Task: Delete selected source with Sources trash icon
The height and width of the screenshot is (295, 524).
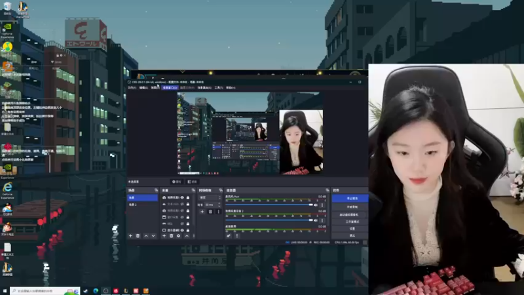Action: pos(171,236)
